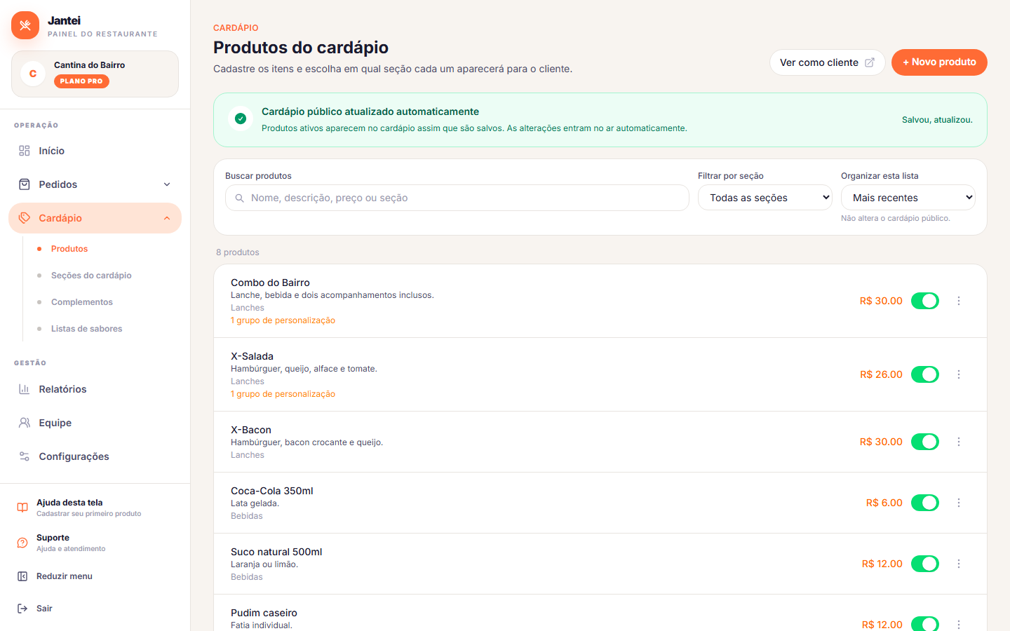Screen dimensions: 1010x631
Task: Click the magnifier icon in the search field
Action: (240, 198)
